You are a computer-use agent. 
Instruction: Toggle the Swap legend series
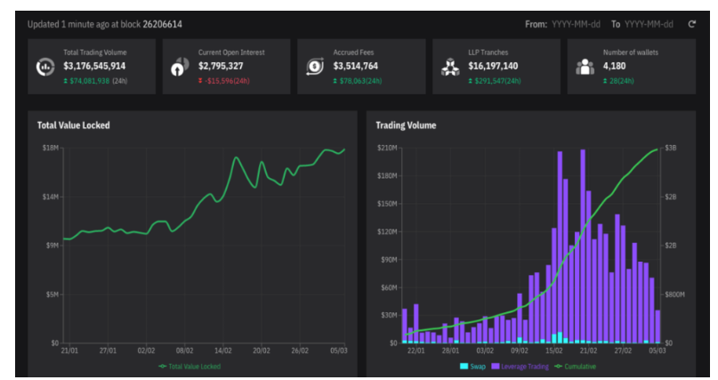tap(472, 367)
